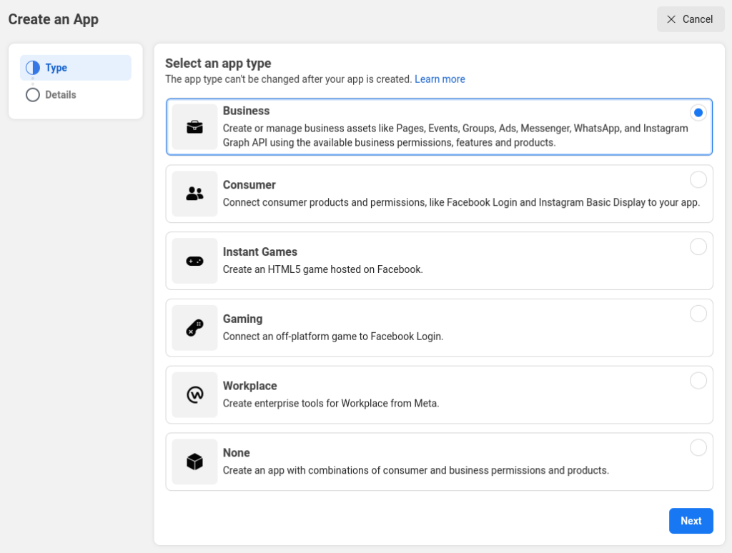Choose the Instant Games radio button
Image resolution: width=732 pixels, height=553 pixels.
(x=698, y=246)
